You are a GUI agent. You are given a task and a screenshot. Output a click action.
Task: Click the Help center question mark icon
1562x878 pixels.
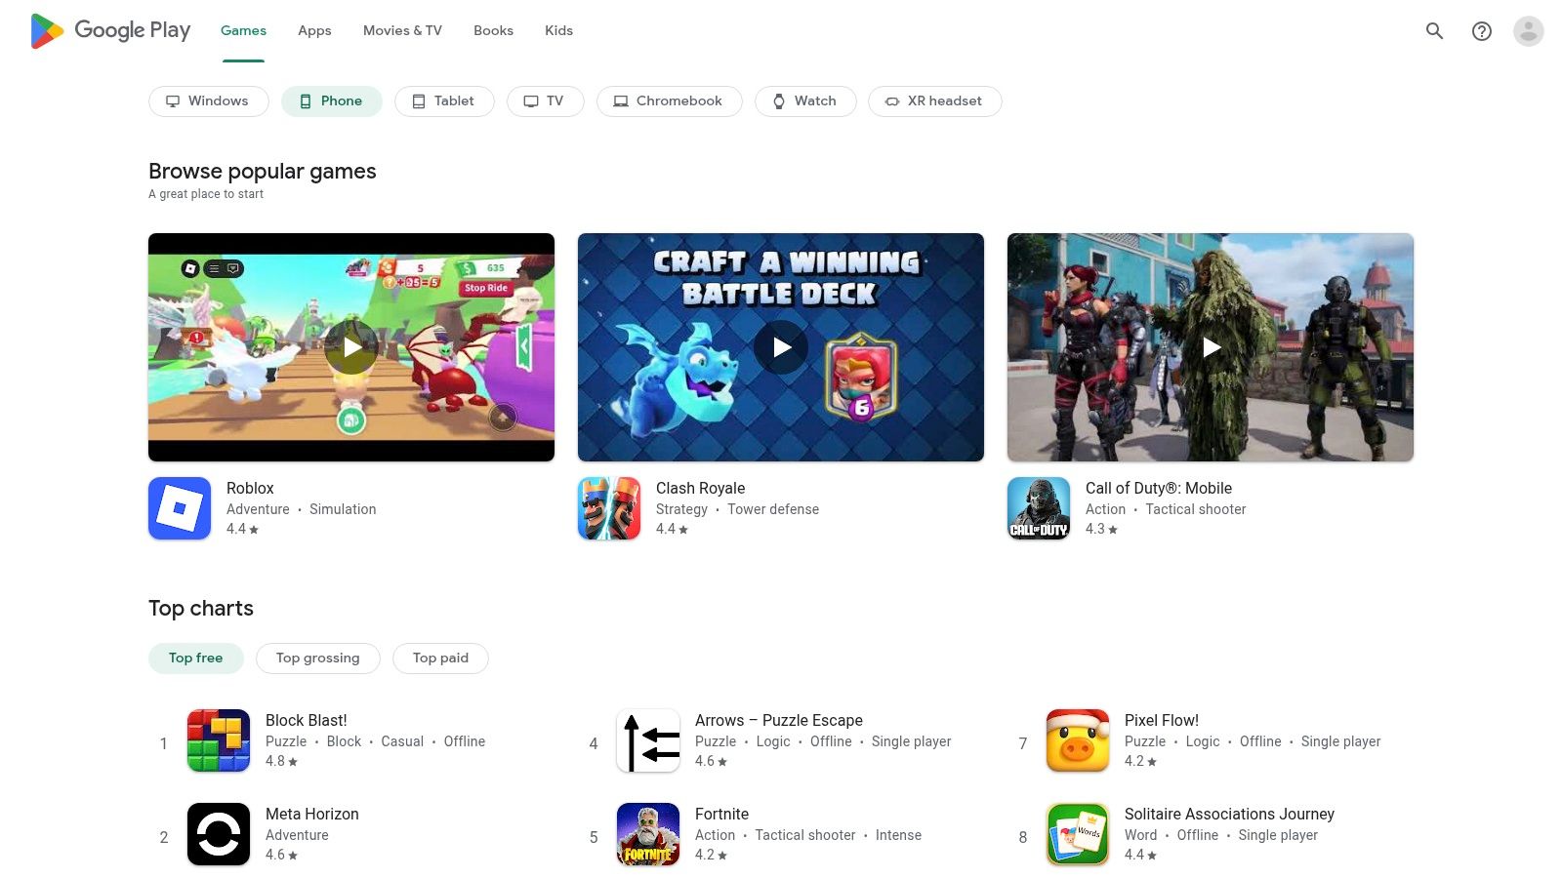coord(1481,31)
